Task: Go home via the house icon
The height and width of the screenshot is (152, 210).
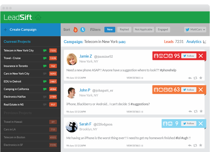Action: 38,18
